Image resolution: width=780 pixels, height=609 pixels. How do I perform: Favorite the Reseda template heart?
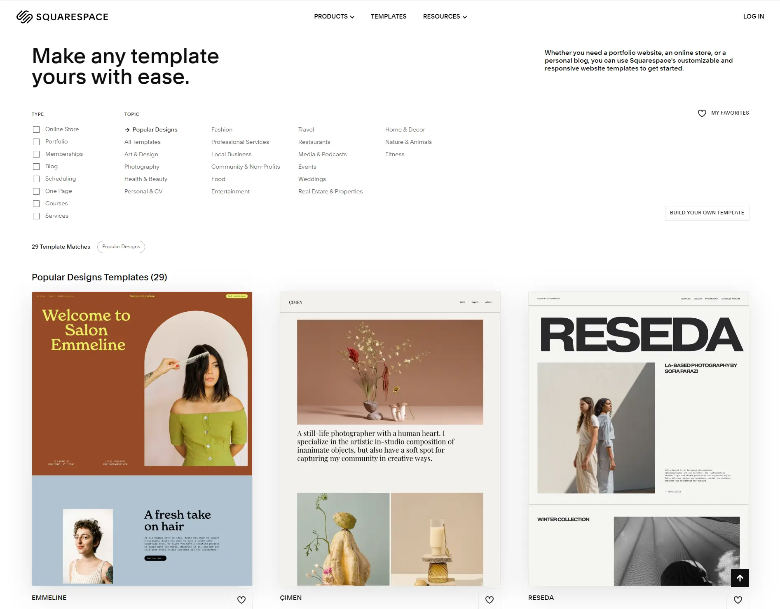(738, 600)
